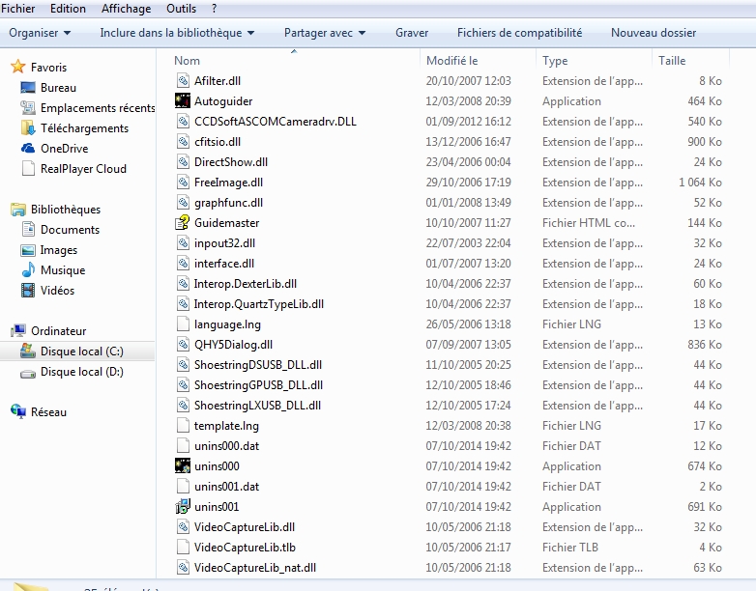756x591 pixels.
Task: Click the VideoCaptureLib.tlb file icon
Action: (x=183, y=547)
